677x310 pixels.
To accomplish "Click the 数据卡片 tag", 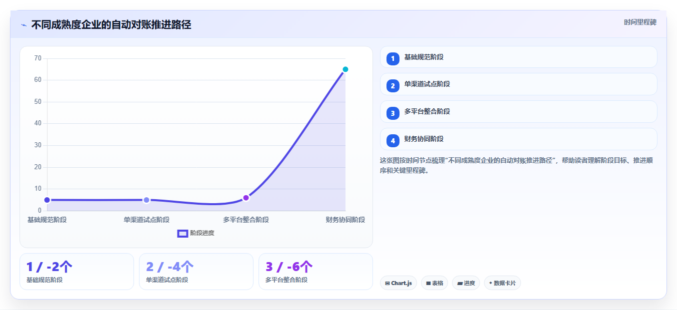I will point(502,283).
